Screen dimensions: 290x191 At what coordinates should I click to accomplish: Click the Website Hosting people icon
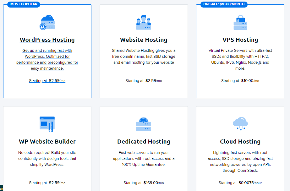pyautogui.click(x=144, y=22)
